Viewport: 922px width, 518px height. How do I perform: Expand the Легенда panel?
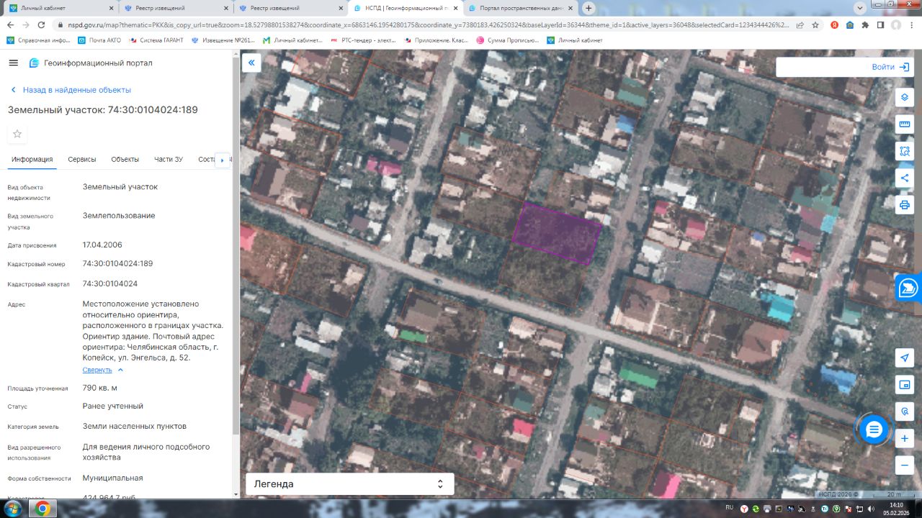click(349, 484)
